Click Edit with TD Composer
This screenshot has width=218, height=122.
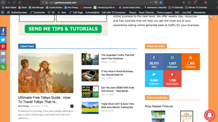[x=113, y=13]
